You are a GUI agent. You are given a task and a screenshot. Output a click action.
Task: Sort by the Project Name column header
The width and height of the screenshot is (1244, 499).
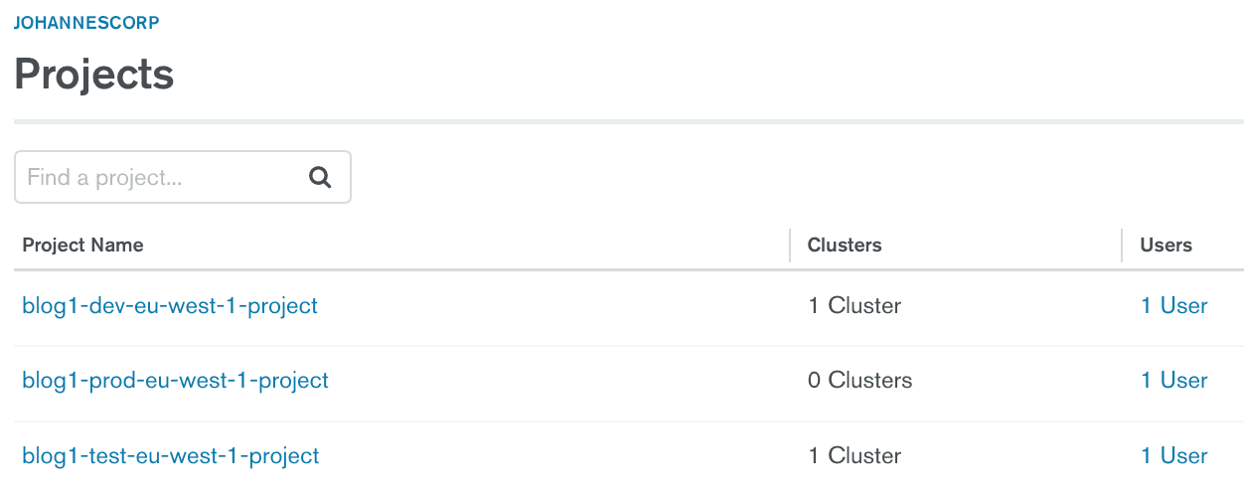[x=83, y=245]
